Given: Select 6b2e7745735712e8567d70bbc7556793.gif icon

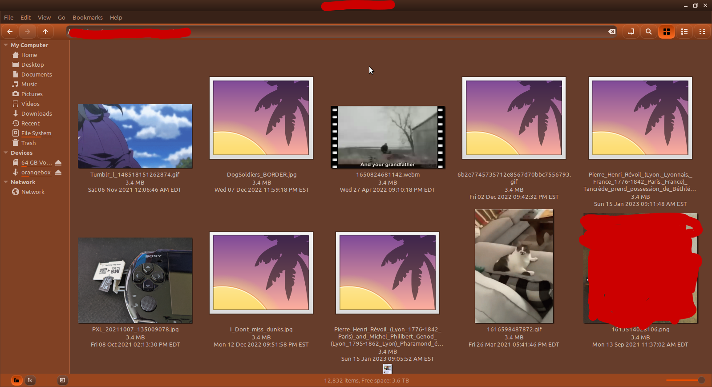Looking at the screenshot, I should [x=514, y=118].
